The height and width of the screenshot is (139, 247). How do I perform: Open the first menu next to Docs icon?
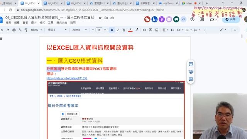[8, 23]
